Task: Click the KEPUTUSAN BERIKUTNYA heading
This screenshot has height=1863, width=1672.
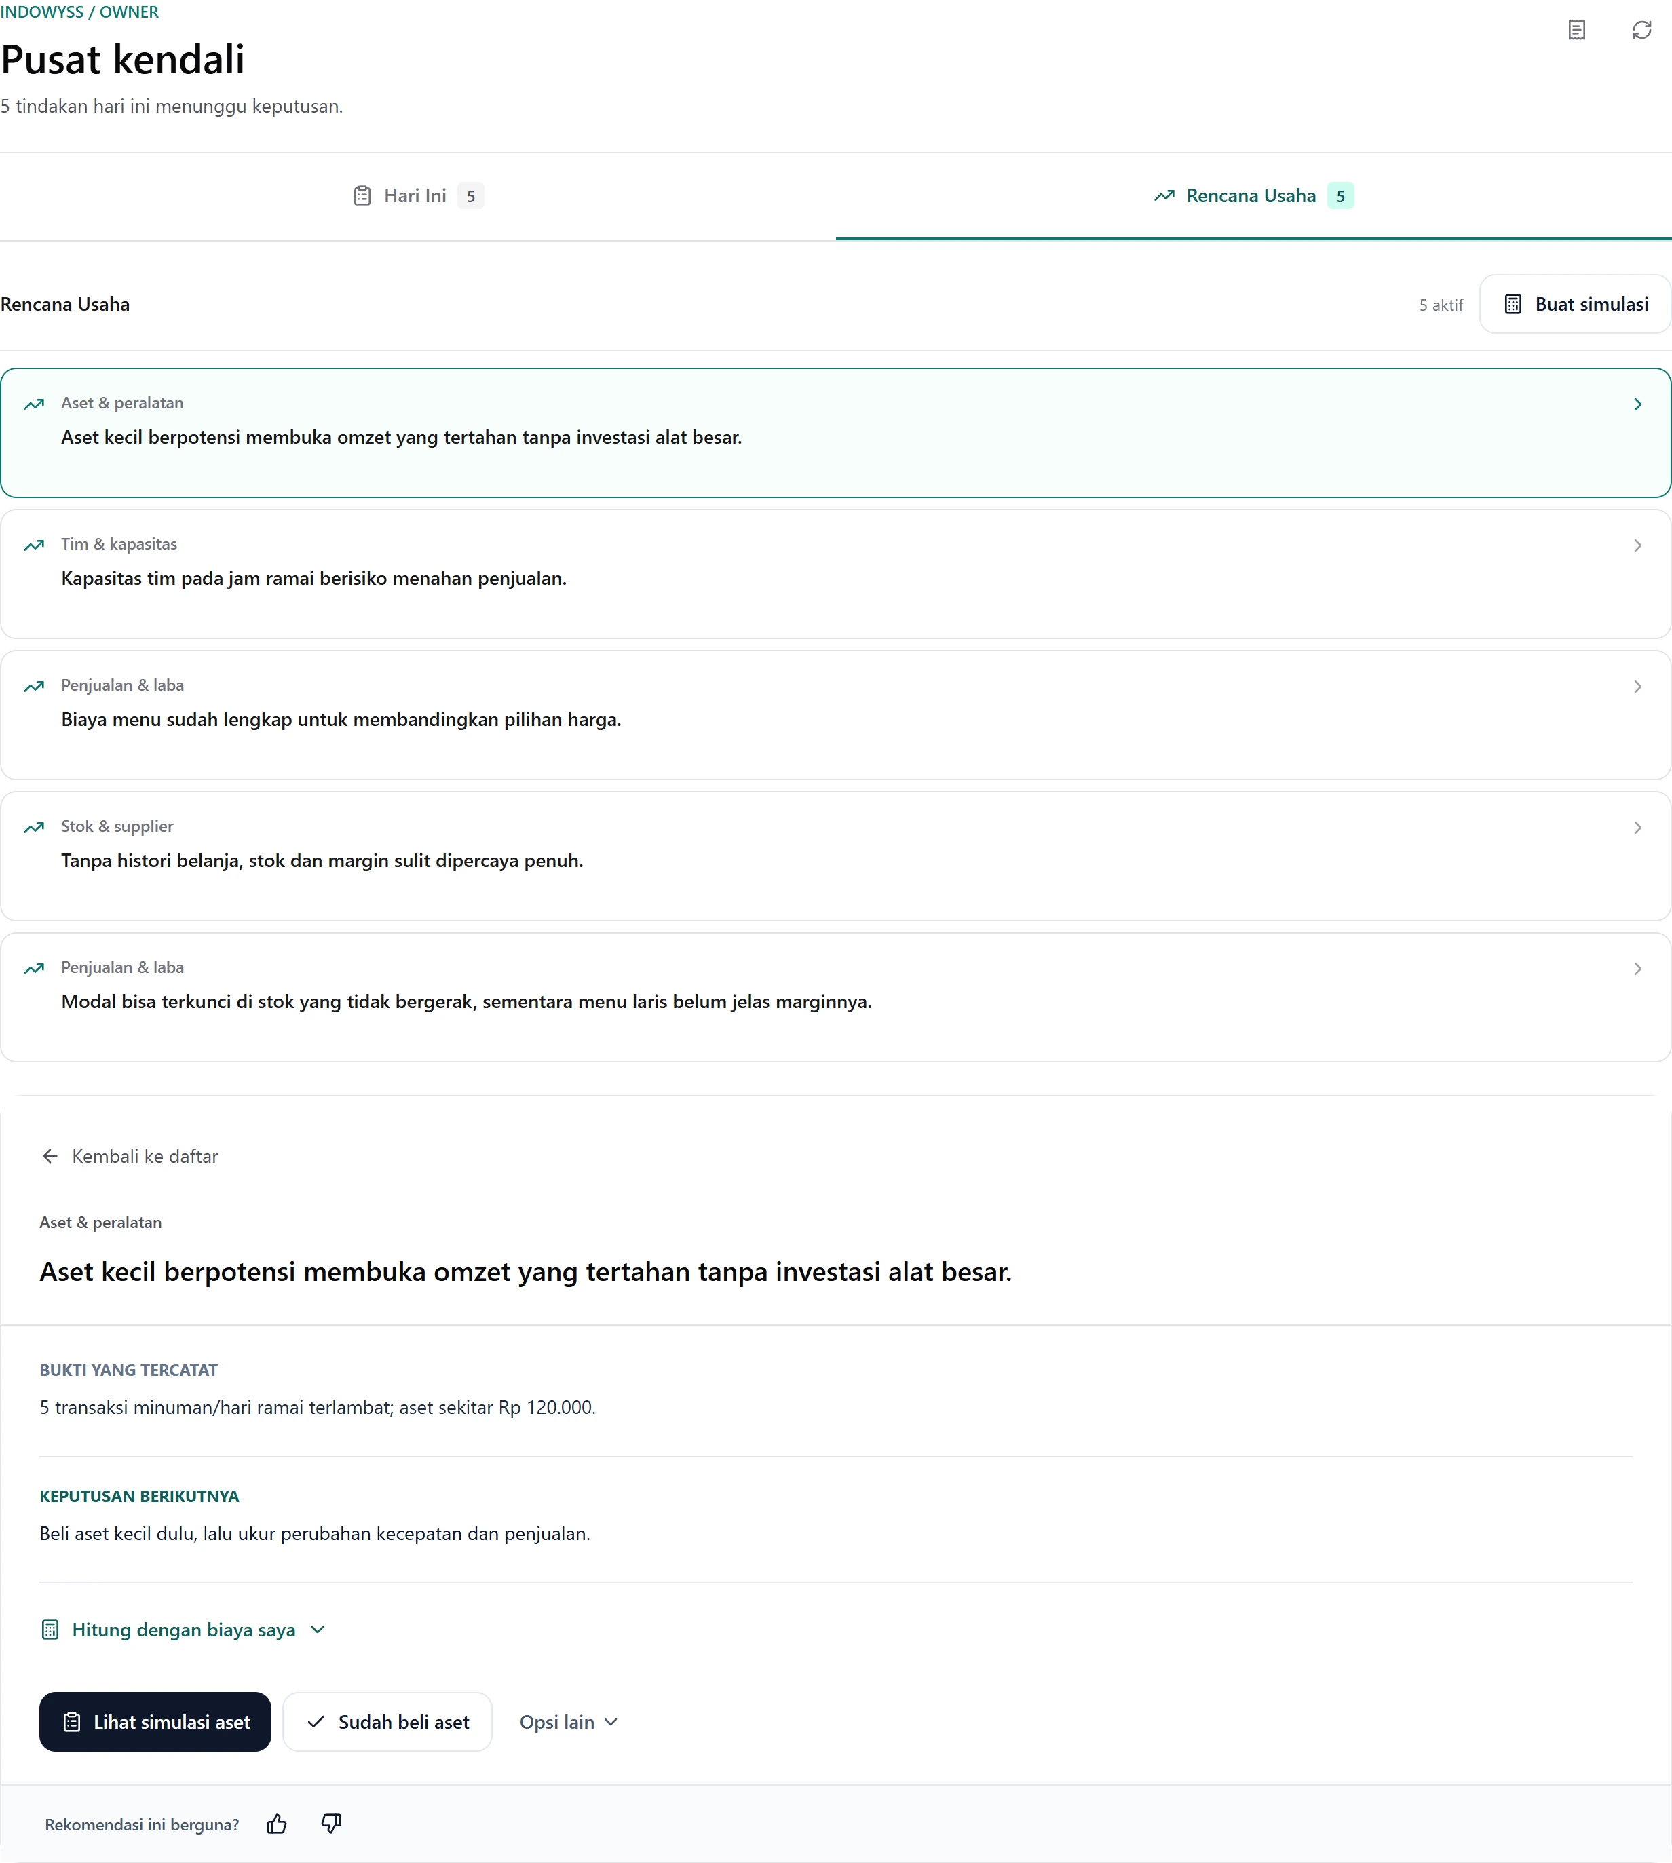Action: click(138, 1495)
